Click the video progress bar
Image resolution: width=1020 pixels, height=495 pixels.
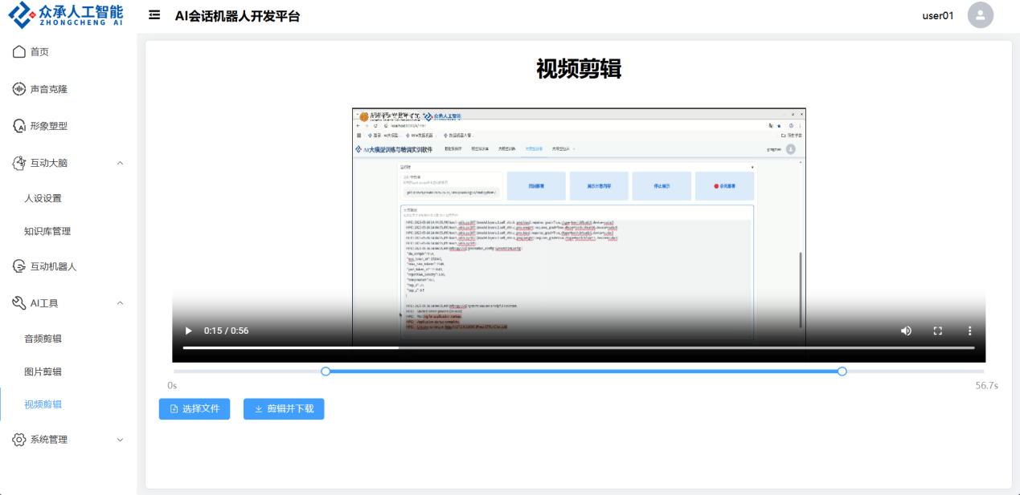pyautogui.click(x=579, y=347)
